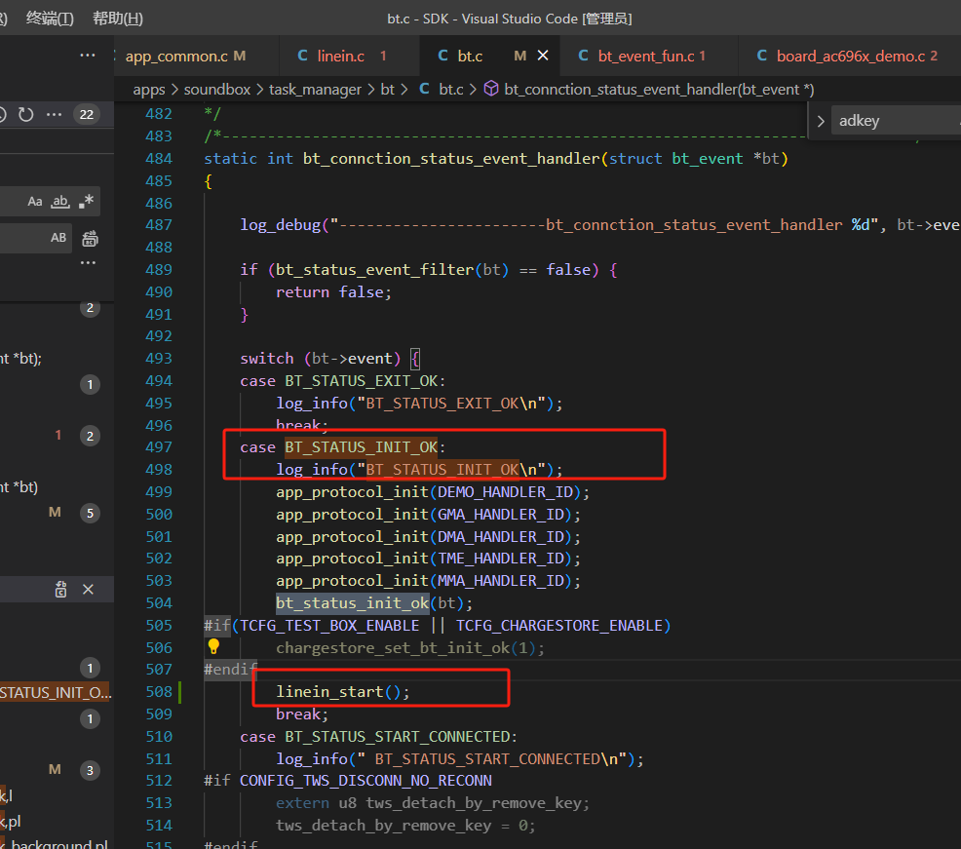Click line number 508 in the gutter

[x=159, y=692]
